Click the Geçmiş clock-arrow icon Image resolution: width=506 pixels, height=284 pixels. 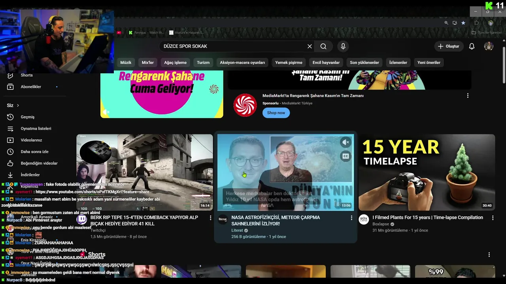11,117
